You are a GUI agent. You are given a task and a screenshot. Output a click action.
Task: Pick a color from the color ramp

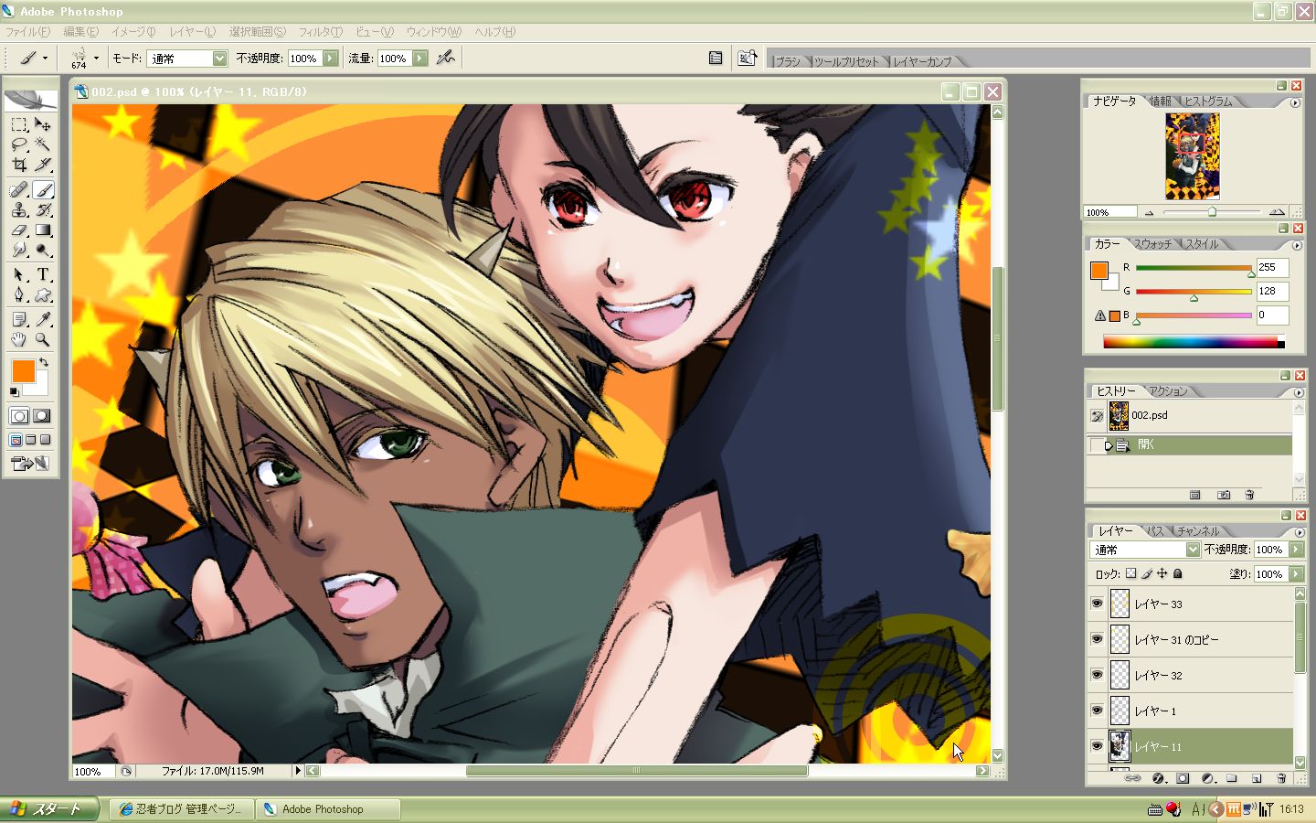pos(1193,343)
